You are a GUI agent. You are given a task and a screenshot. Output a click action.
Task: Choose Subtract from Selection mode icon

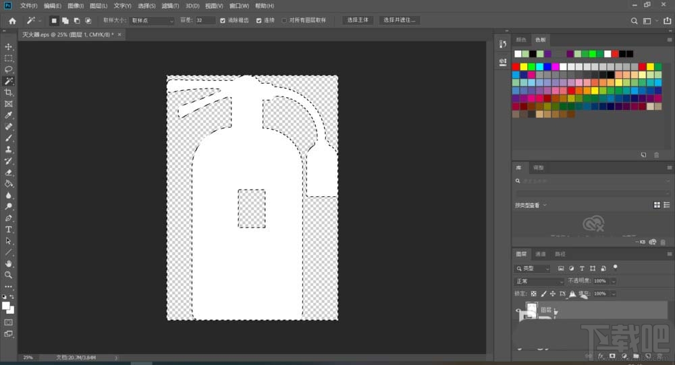[77, 20]
